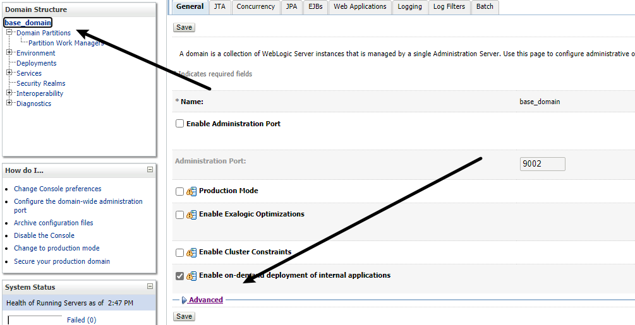This screenshot has height=325, width=635.
Task: Click the Enable Cluster Constraints warning icon
Action: pyautogui.click(x=191, y=252)
